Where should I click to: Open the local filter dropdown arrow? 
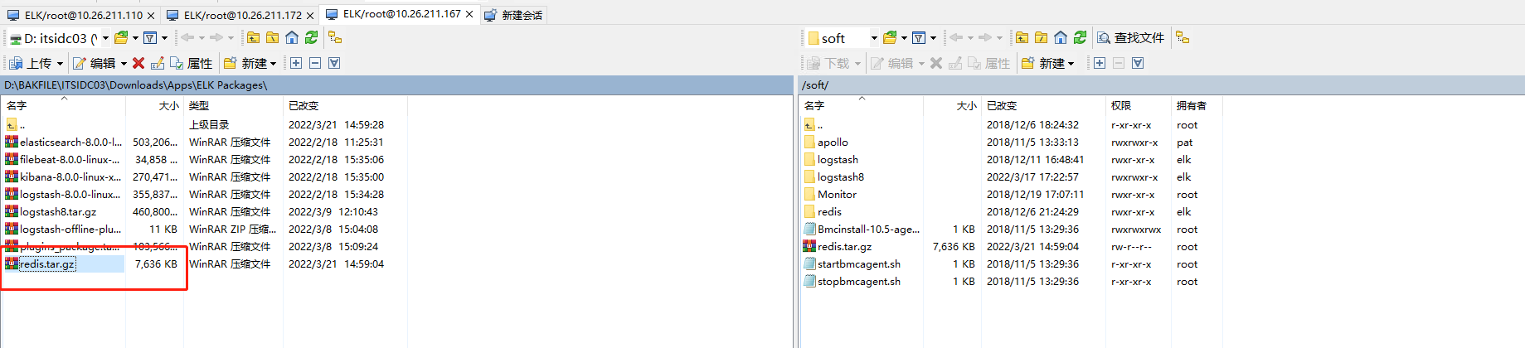164,38
